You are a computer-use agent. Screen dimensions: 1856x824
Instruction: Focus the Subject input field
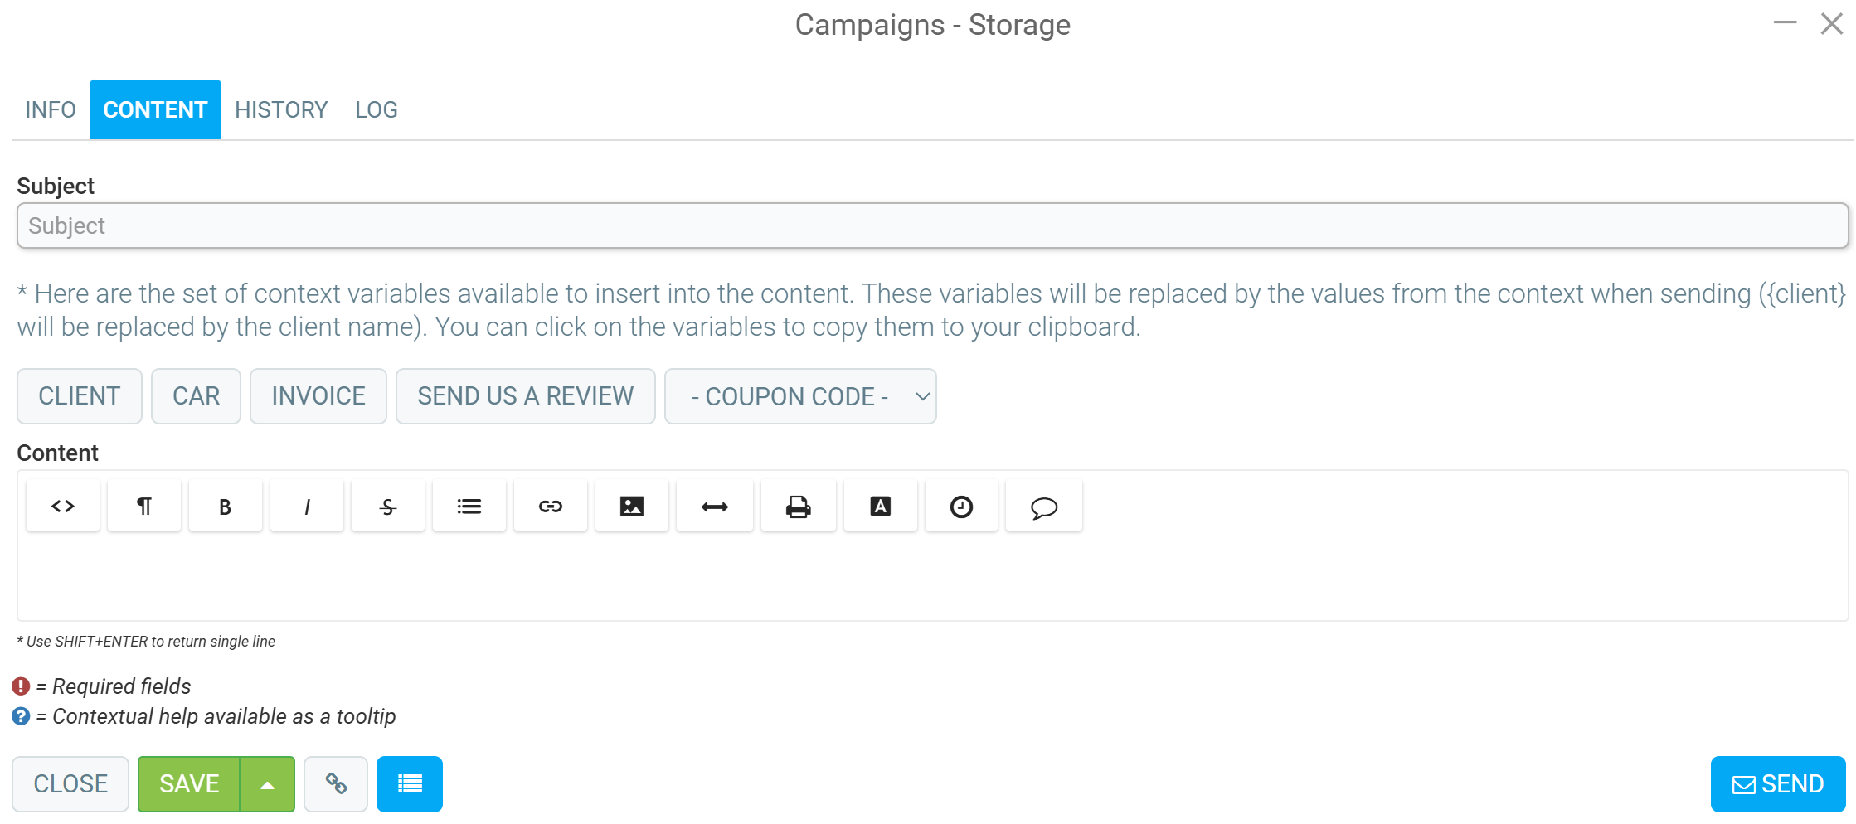point(932,225)
